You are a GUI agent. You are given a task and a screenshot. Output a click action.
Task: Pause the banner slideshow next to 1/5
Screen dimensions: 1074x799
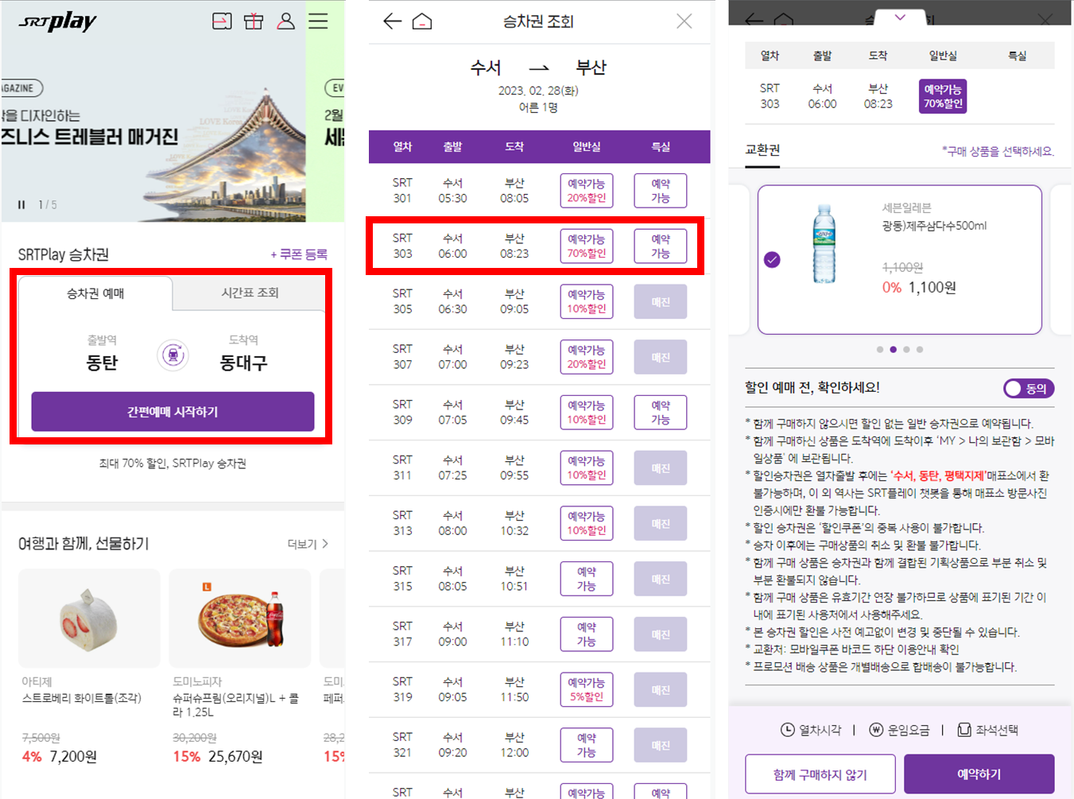[21, 205]
